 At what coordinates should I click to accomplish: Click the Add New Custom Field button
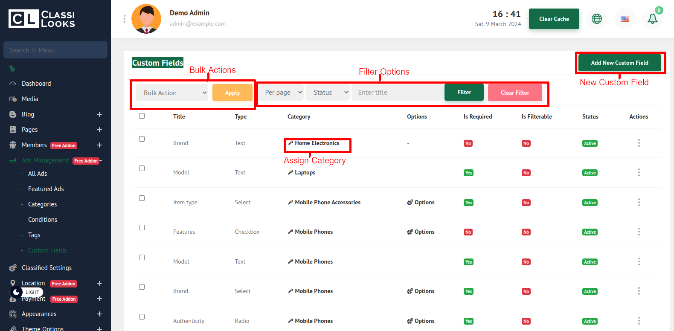point(619,63)
